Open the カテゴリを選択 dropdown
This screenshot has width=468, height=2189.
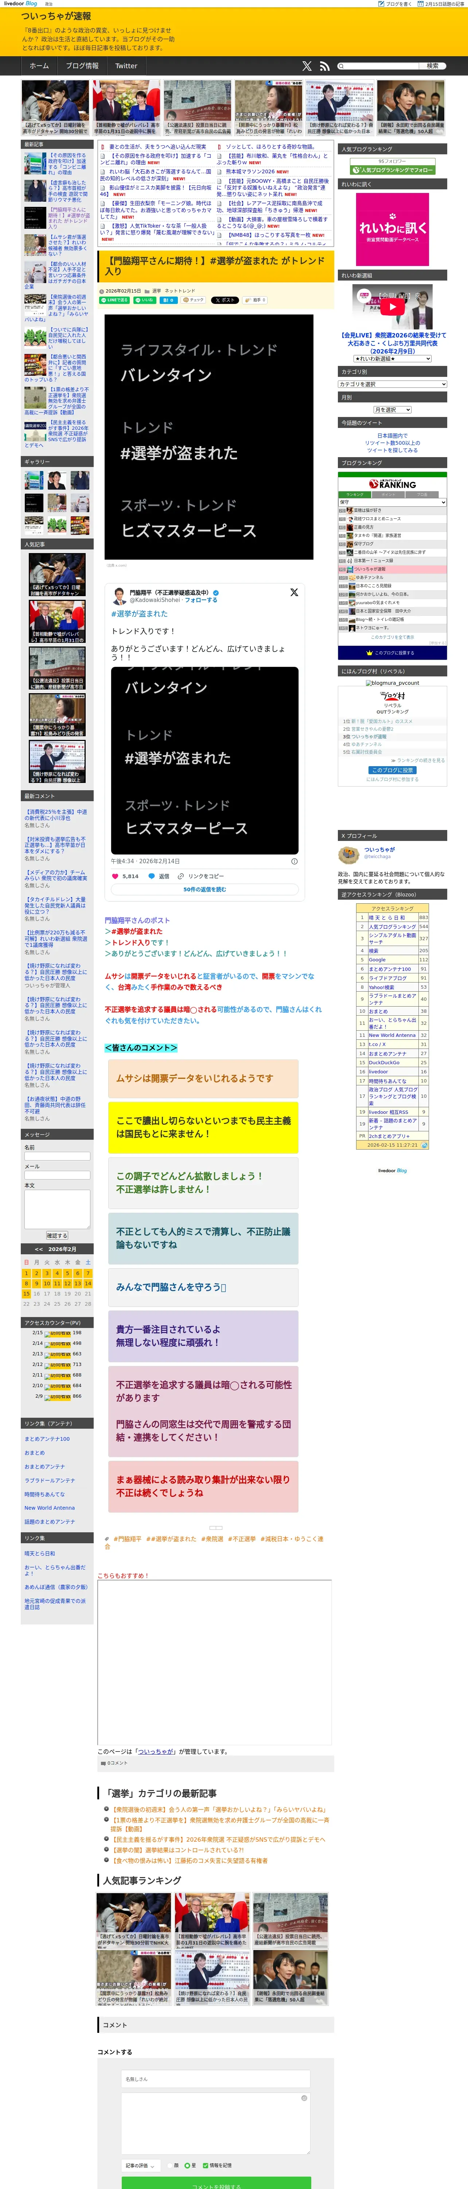[393, 384]
